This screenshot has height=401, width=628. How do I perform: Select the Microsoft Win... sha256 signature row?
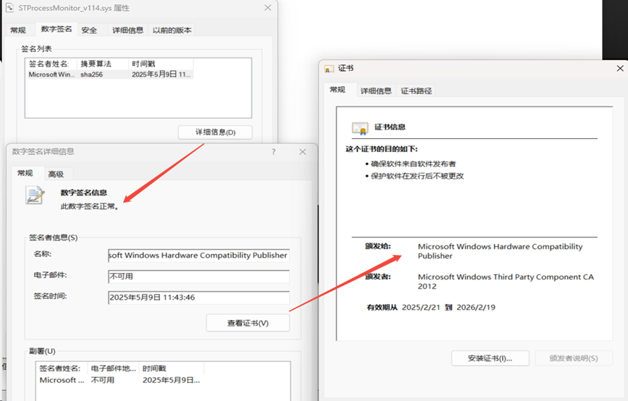click(111, 75)
